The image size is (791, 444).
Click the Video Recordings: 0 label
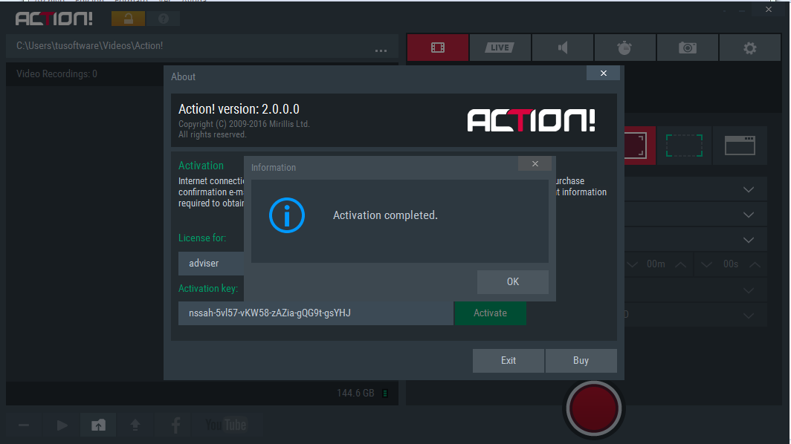point(56,74)
